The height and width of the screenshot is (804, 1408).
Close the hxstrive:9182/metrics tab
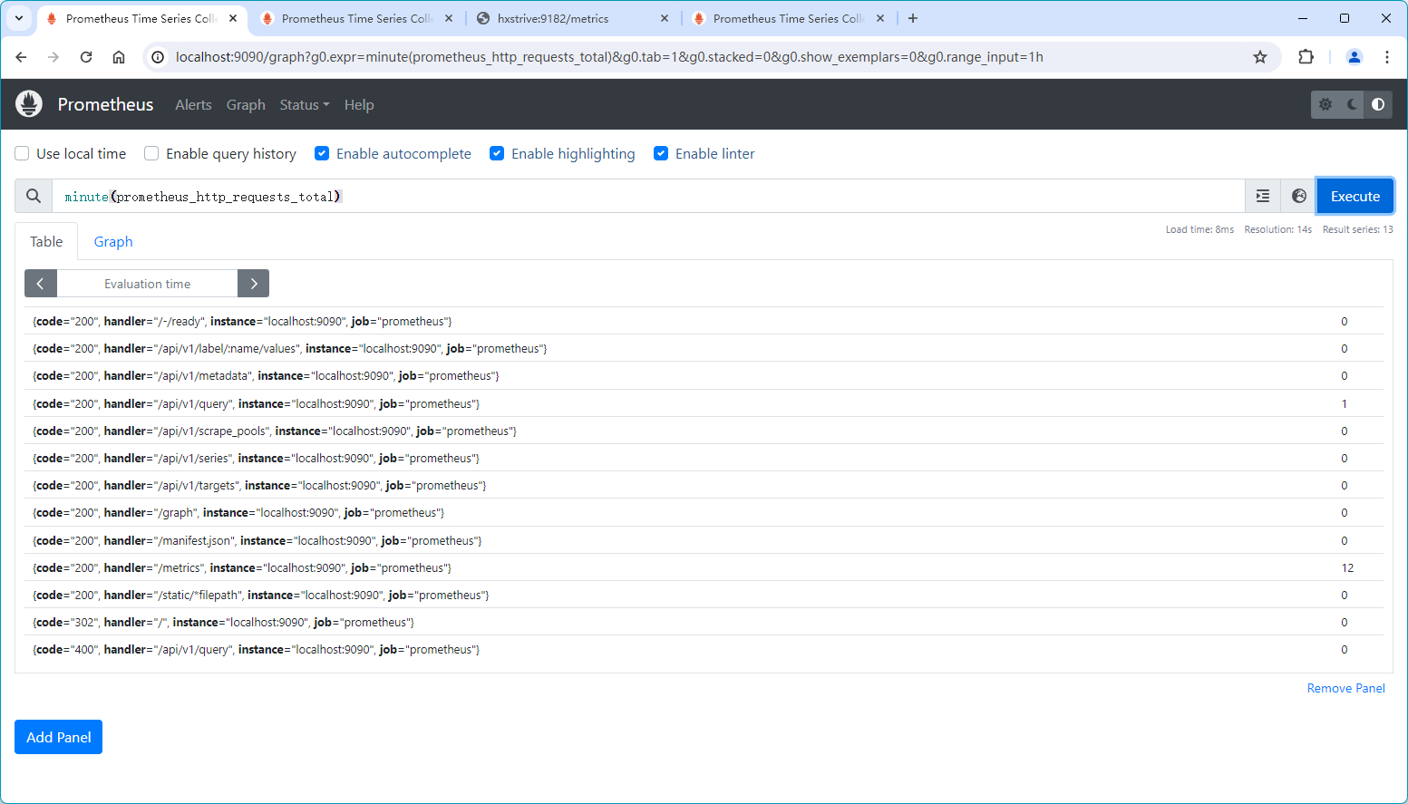coord(665,18)
